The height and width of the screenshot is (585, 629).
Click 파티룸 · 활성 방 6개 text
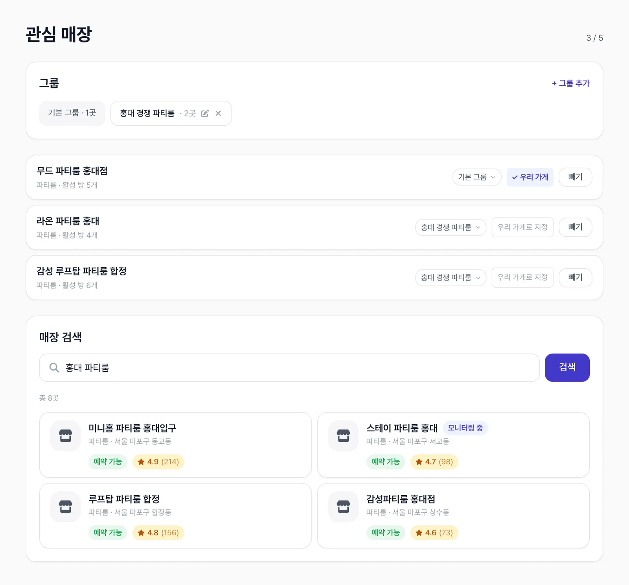pos(67,285)
